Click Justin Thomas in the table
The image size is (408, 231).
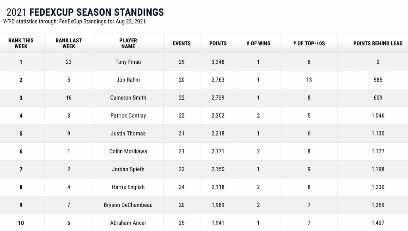point(128,134)
